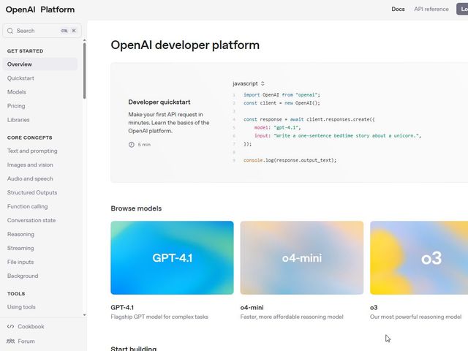The width and height of the screenshot is (468, 351).
Task: Open the GPT-4.1 model card image
Action: click(x=172, y=257)
